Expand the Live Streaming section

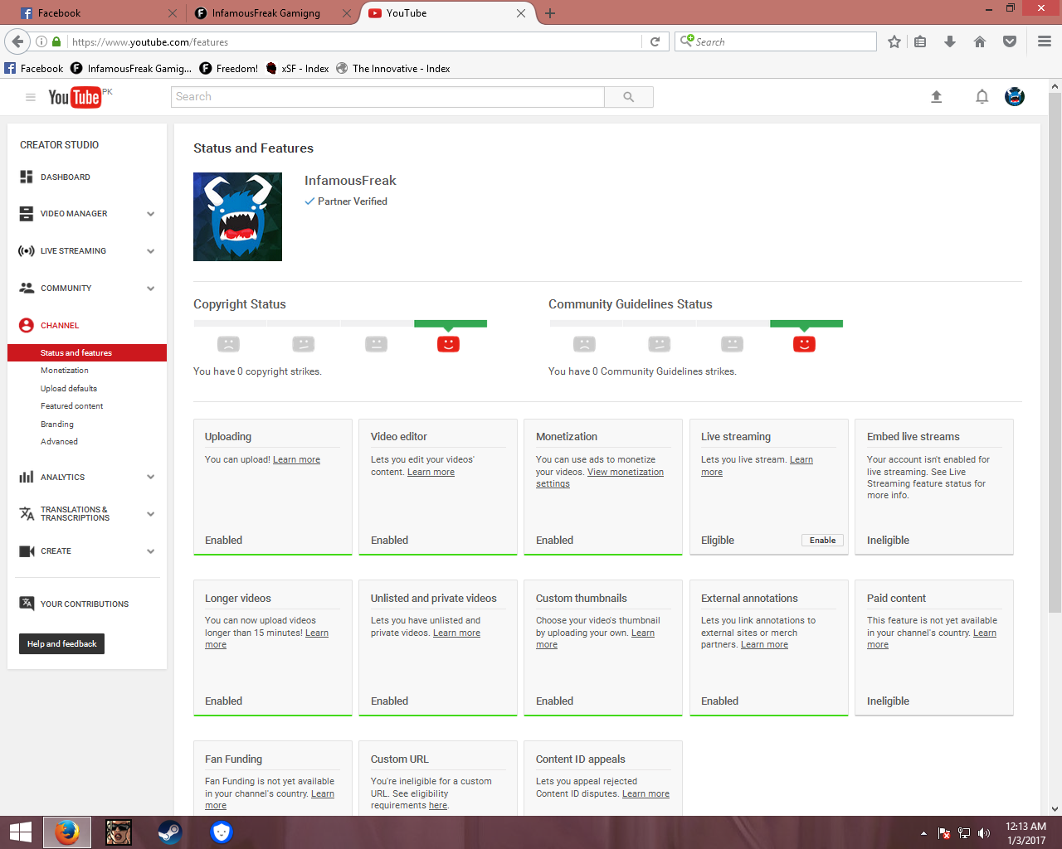(150, 251)
